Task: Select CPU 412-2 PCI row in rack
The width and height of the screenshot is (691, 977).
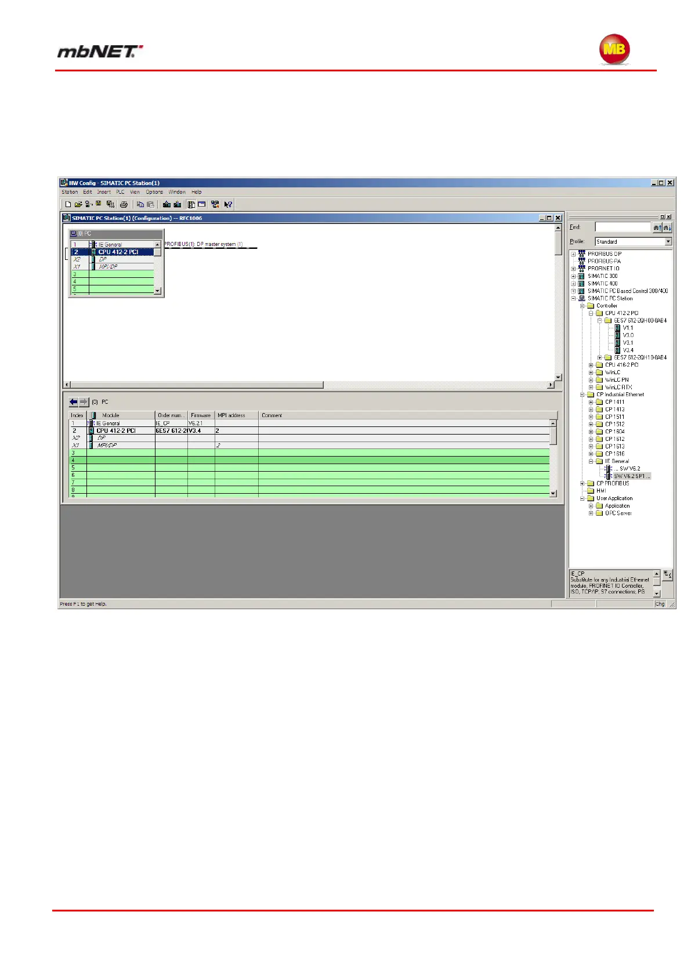Action: 113,252
